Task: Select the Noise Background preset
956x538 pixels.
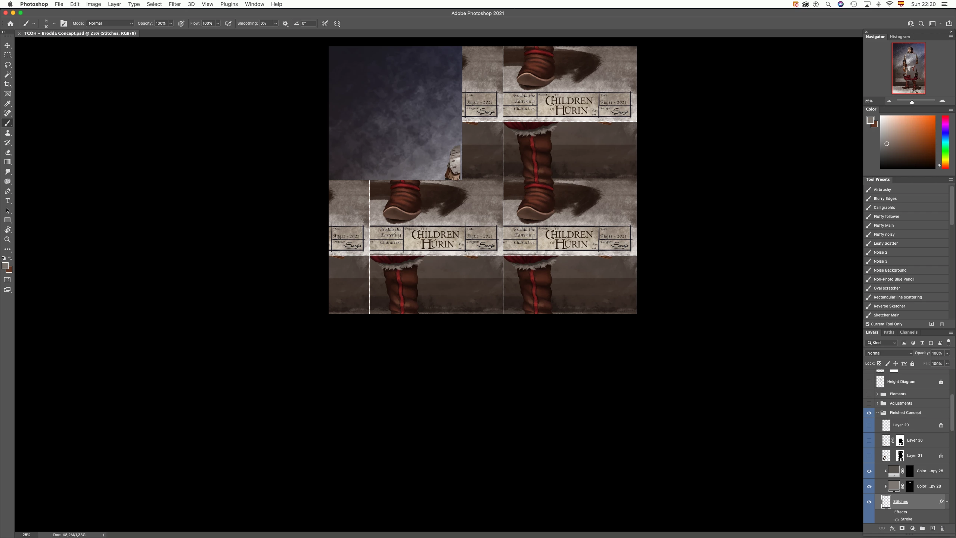Action: [890, 270]
